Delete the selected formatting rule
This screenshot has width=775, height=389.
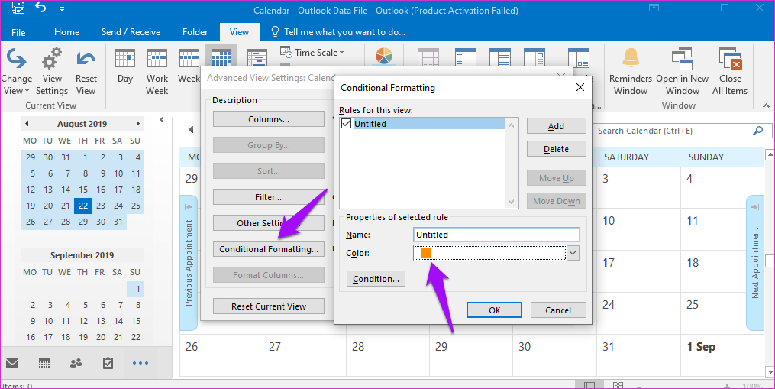[x=557, y=149]
